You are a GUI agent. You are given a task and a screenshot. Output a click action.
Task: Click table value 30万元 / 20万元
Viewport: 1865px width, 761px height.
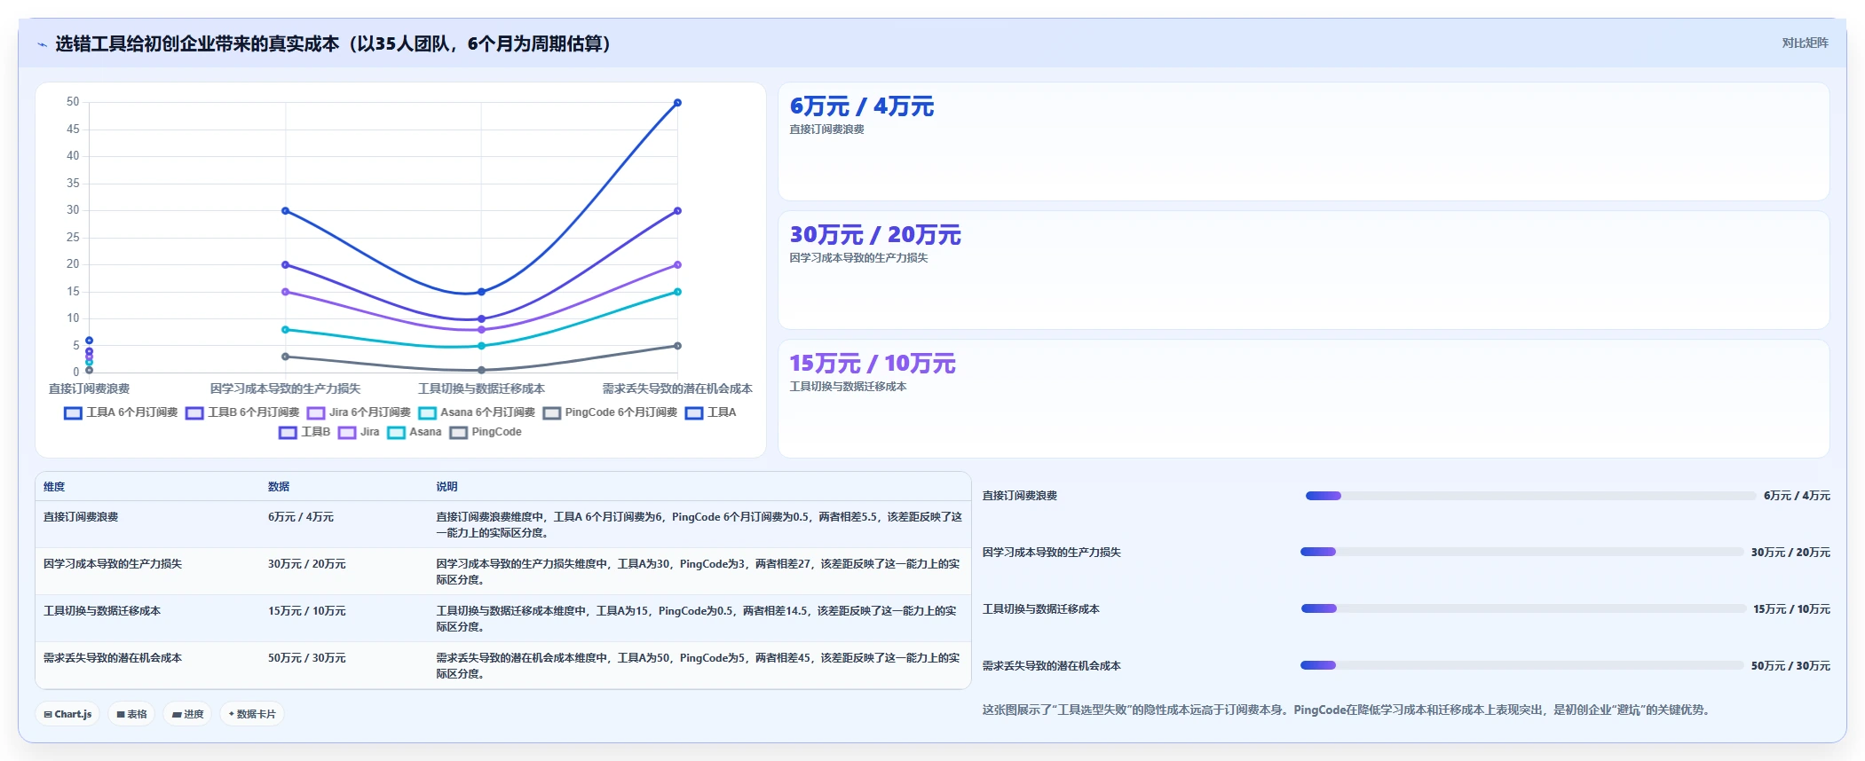(307, 564)
